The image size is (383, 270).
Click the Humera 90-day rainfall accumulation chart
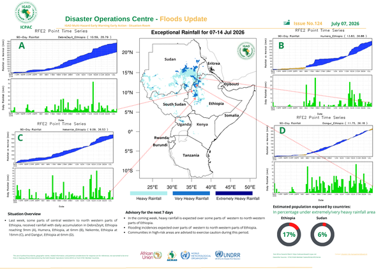[322, 54]
